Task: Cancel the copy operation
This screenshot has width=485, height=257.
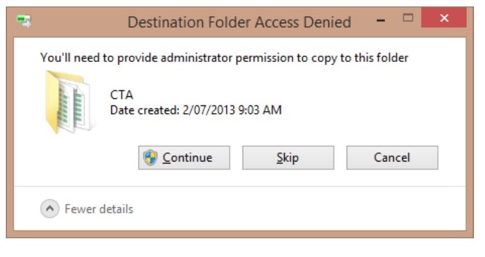Action: pyautogui.click(x=393, y=158)
